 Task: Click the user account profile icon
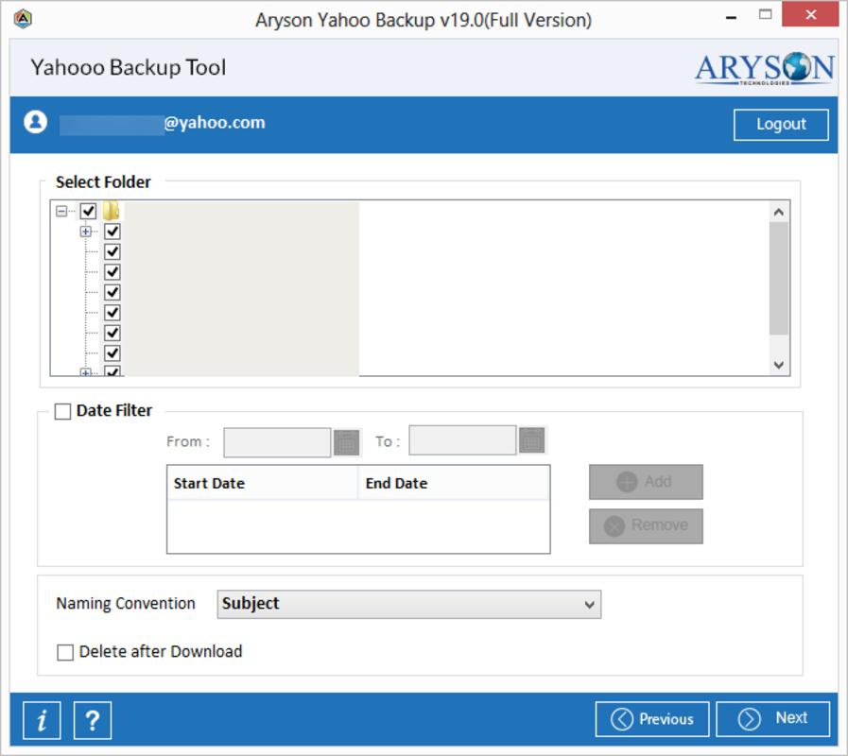coord(35,123)
